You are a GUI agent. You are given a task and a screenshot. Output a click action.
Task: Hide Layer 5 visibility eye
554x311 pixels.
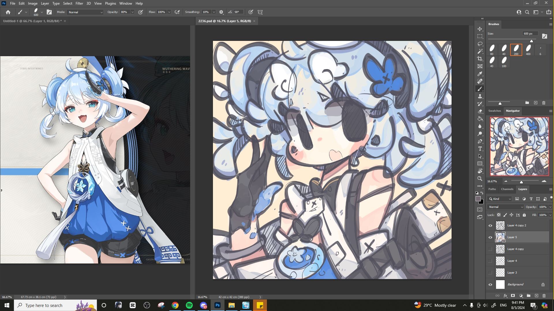pyautogui.click(x=490, y=237)
